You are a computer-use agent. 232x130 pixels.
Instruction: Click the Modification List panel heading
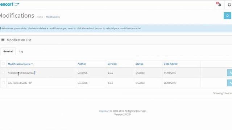tap(19, 40)
